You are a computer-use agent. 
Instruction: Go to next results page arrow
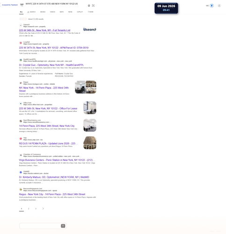43,209
